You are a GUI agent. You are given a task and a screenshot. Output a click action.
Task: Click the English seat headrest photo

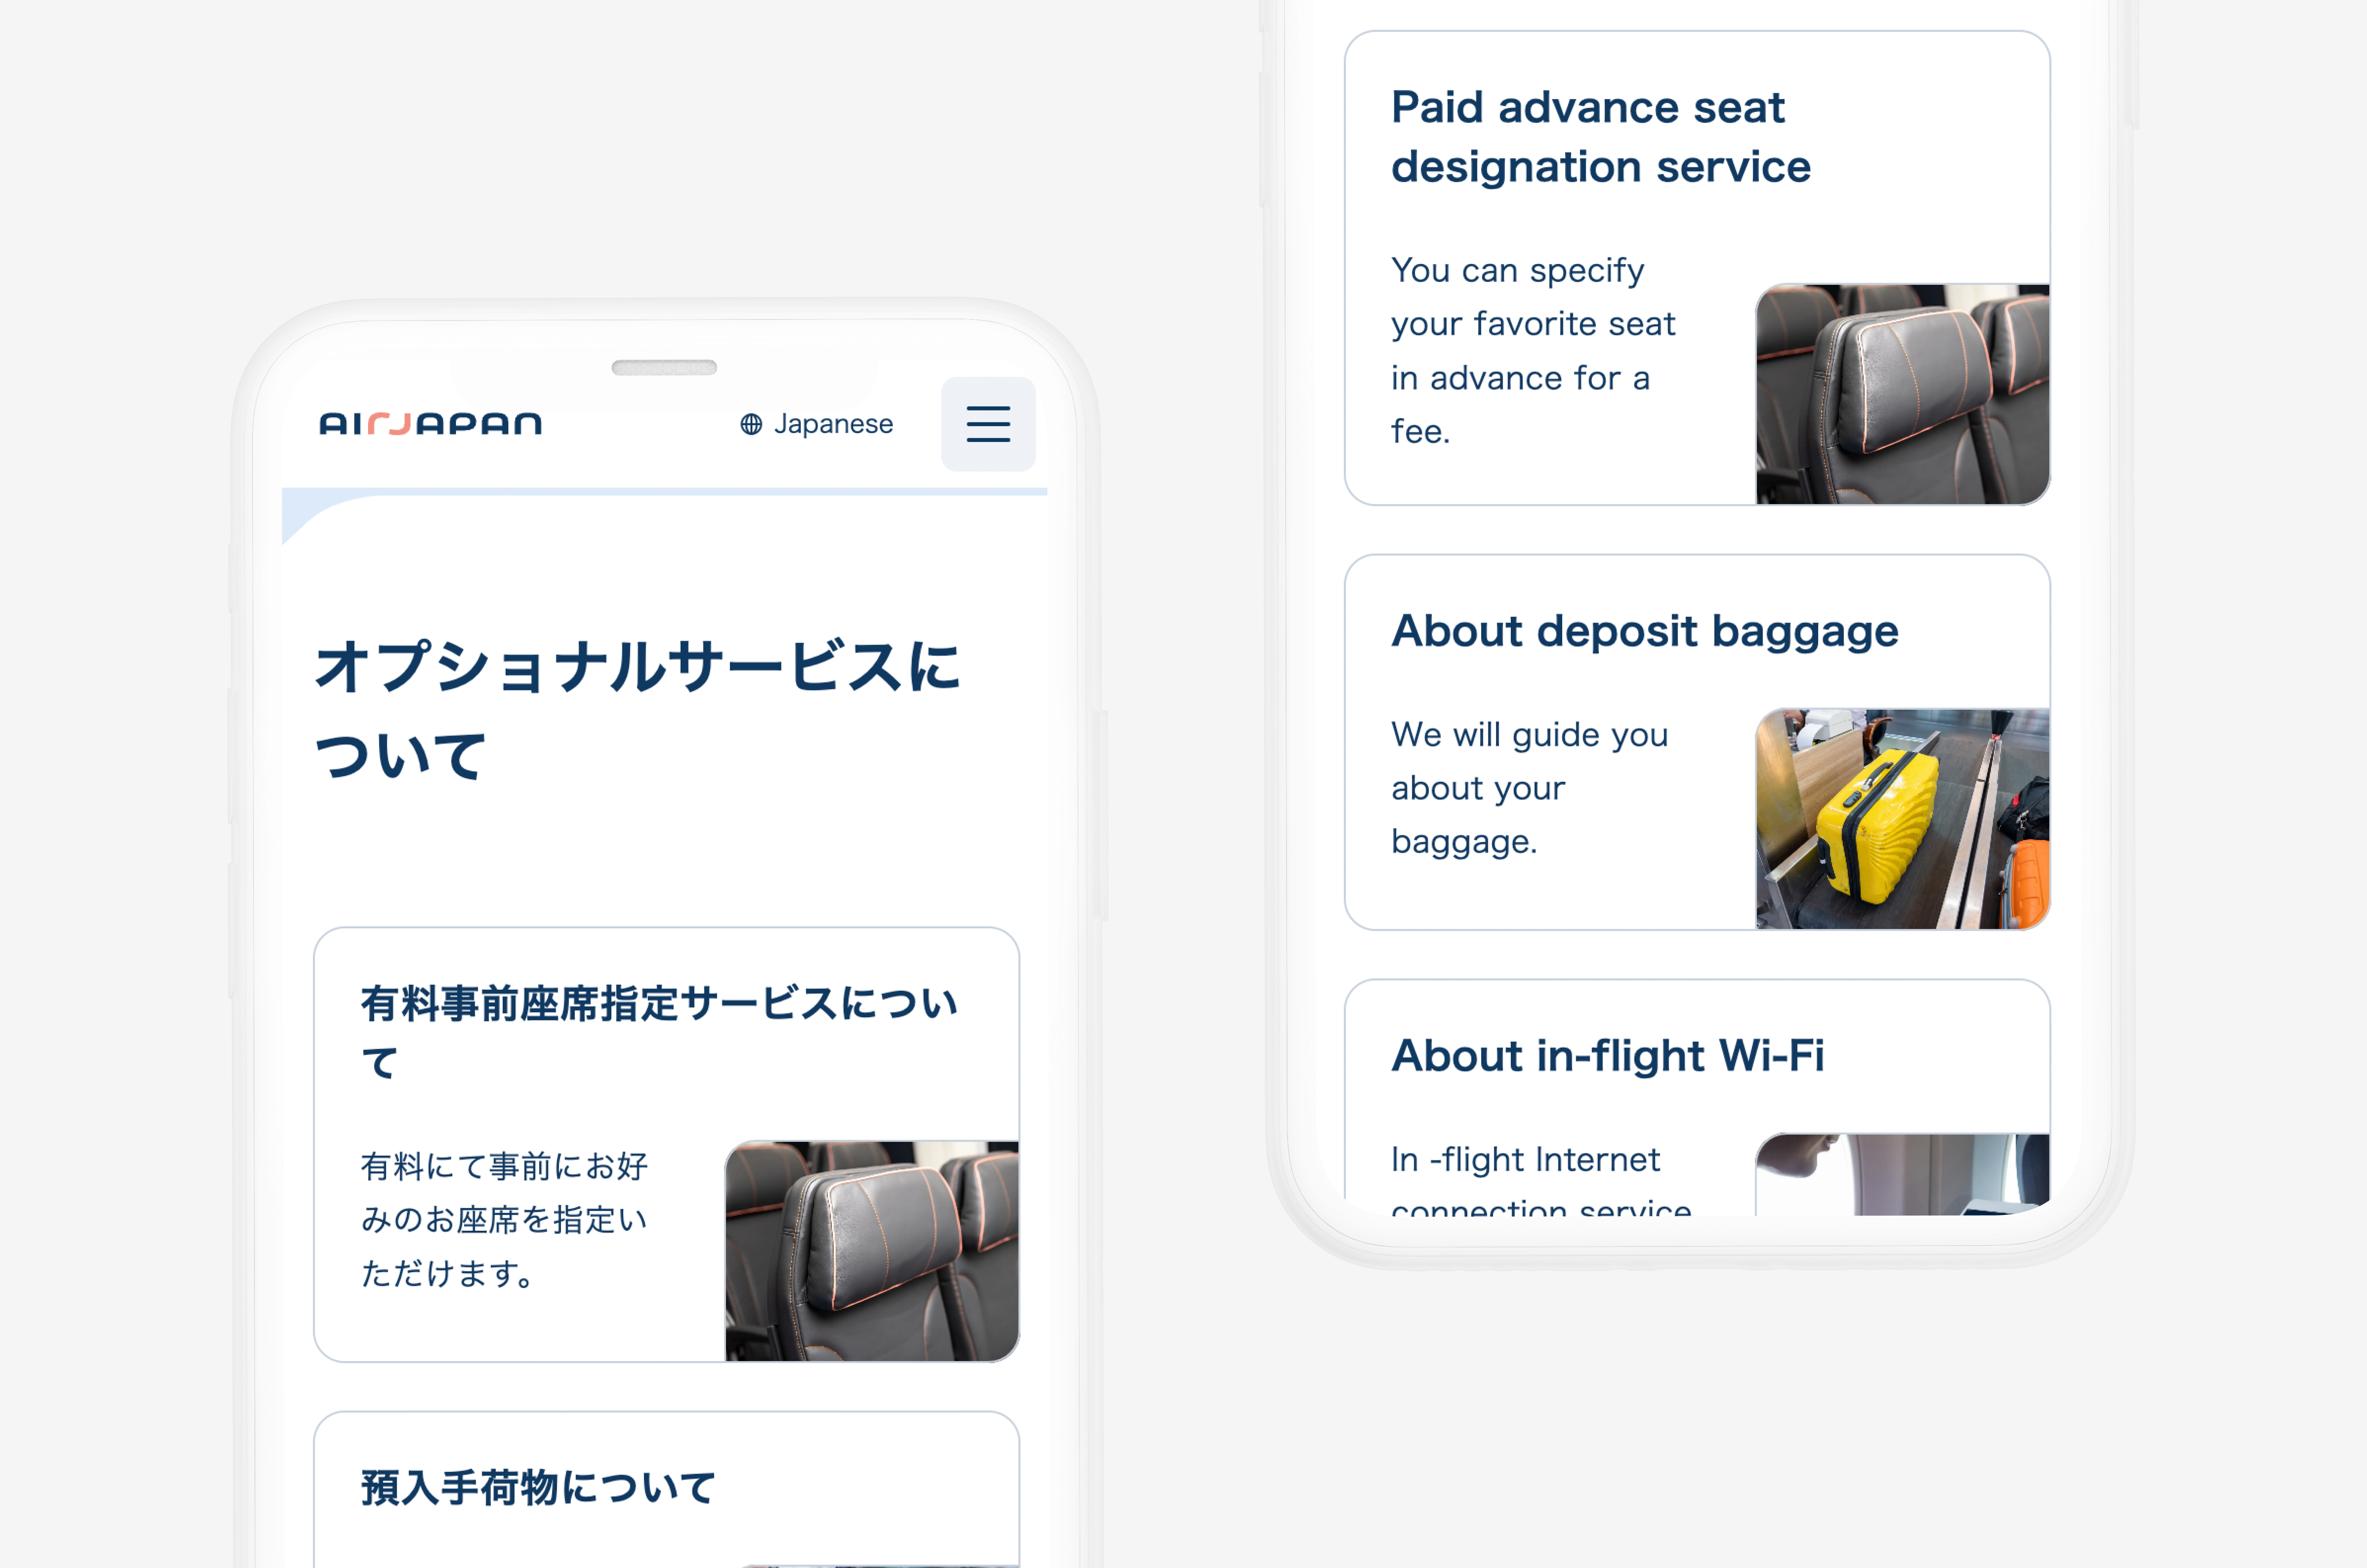click(x=1902, y=394)
